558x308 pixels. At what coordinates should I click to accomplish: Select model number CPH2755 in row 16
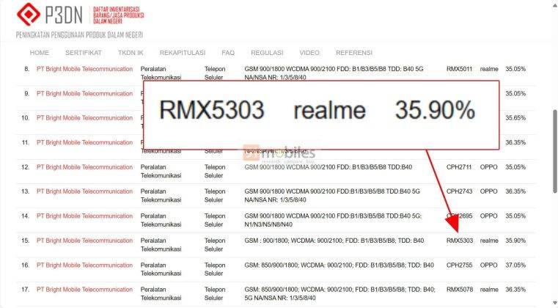459,265
